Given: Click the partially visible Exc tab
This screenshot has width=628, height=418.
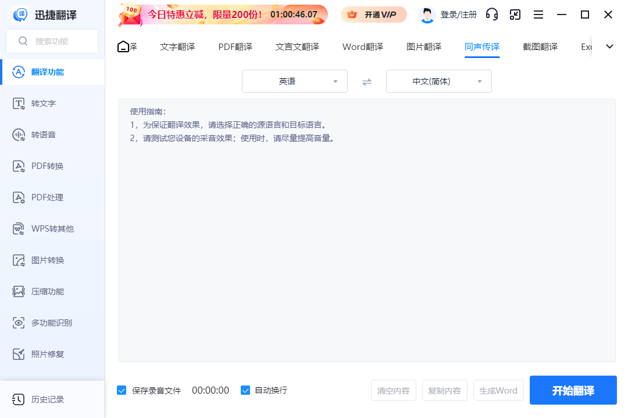Looking at the screenshot, I should (586, 47).
